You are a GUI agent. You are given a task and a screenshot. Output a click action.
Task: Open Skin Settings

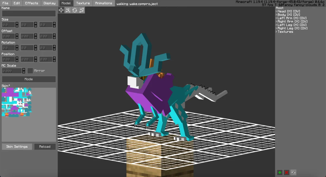click(x=17, y=147)
